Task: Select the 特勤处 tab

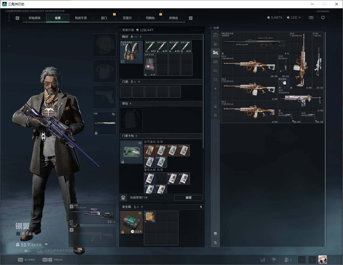Action: tap(150, 18)
